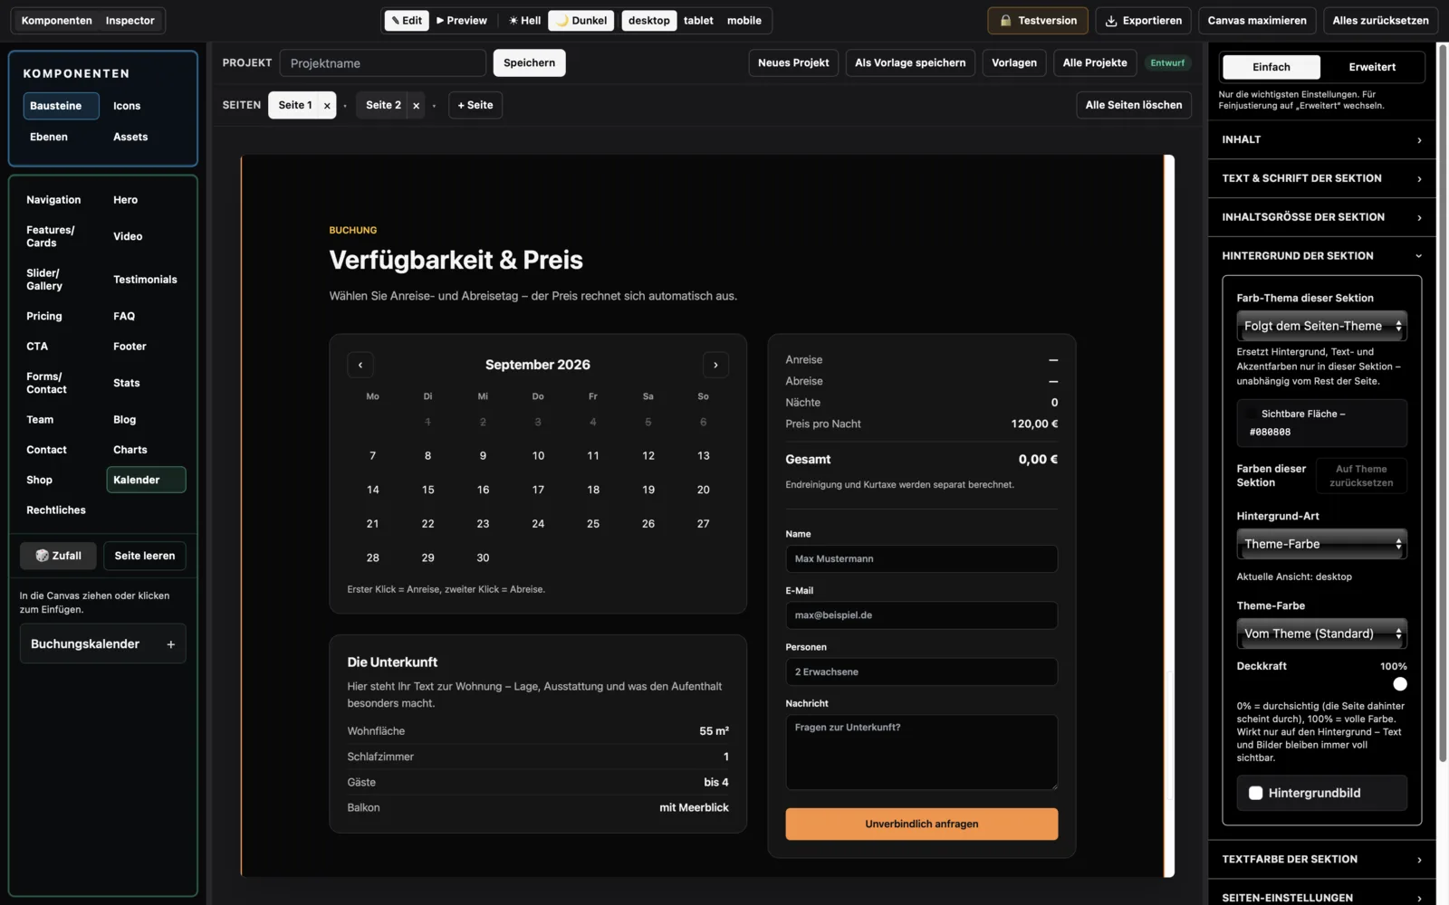
Task: Add a new page with + Seite
Action: click(x=475, y=105)
